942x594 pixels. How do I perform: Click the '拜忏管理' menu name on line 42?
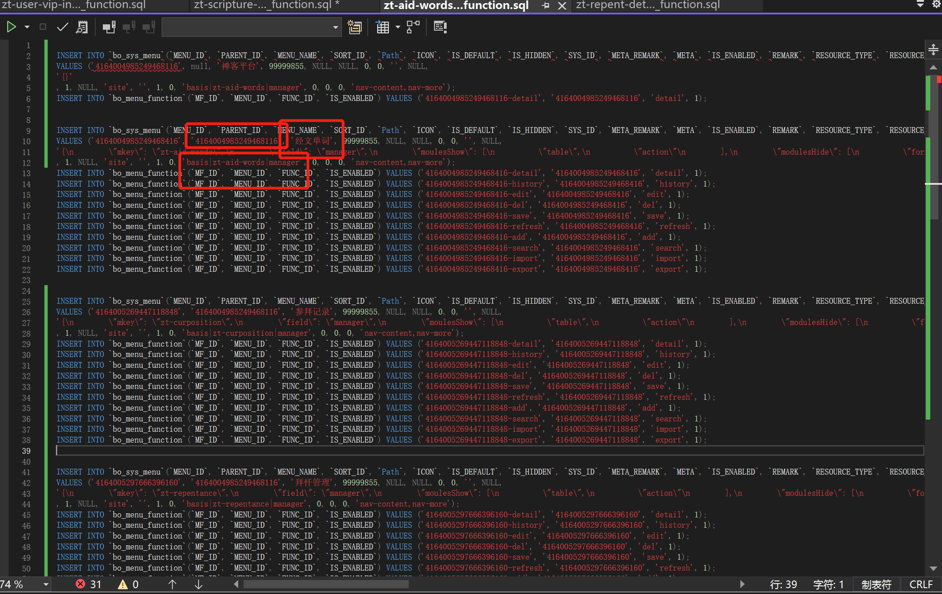pyautogui.click(x=313, y=483)
